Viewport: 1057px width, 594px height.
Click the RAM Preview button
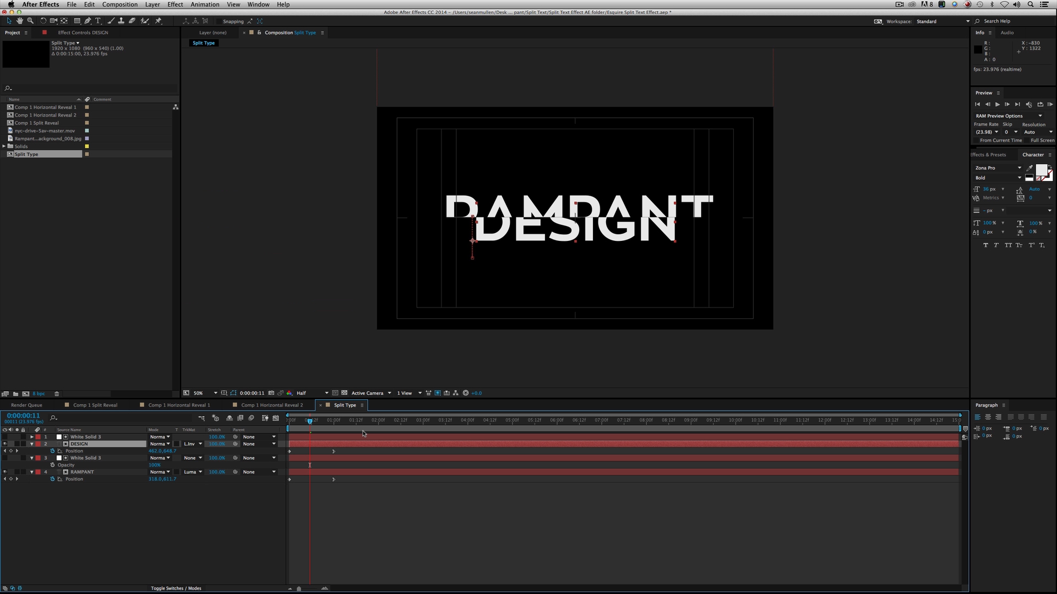[x=1050, y=105]
